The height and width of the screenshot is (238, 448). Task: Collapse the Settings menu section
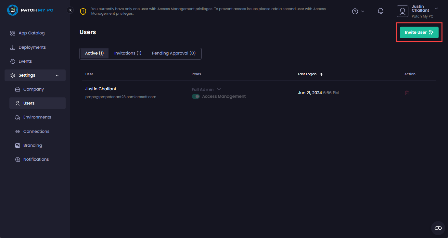pos(57,75)
